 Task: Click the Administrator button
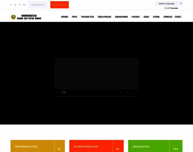tap(38, 5)
